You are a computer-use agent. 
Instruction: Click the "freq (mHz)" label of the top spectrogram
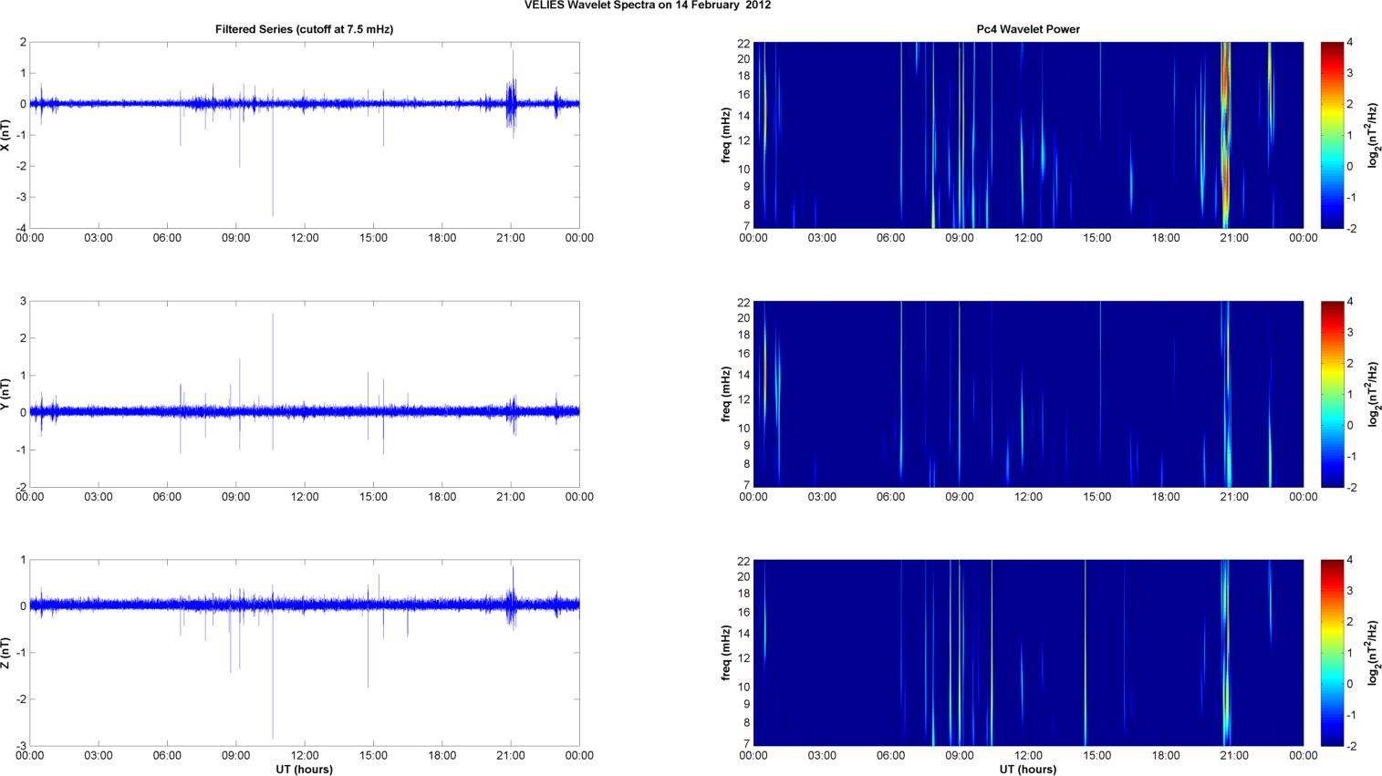click(x=725, y=135)
